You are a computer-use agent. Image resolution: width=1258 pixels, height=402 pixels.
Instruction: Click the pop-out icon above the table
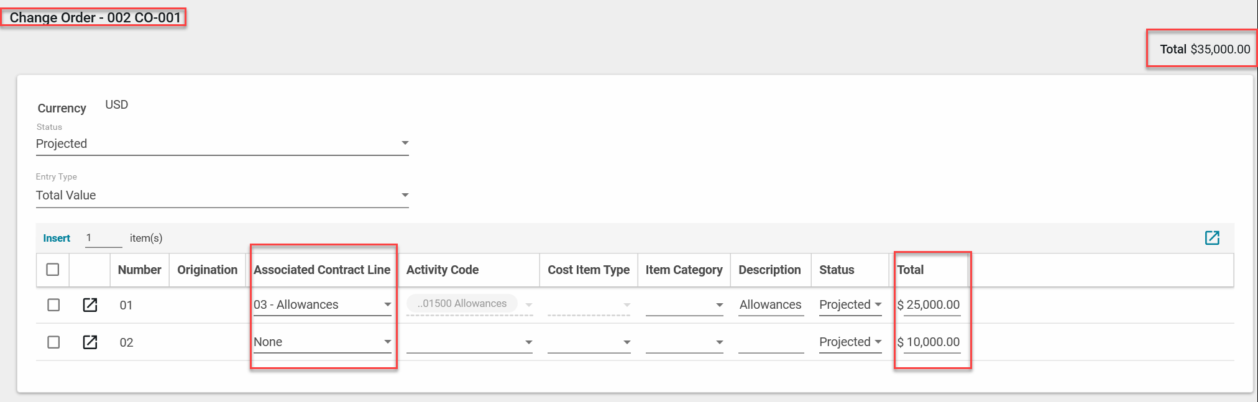1211,238
